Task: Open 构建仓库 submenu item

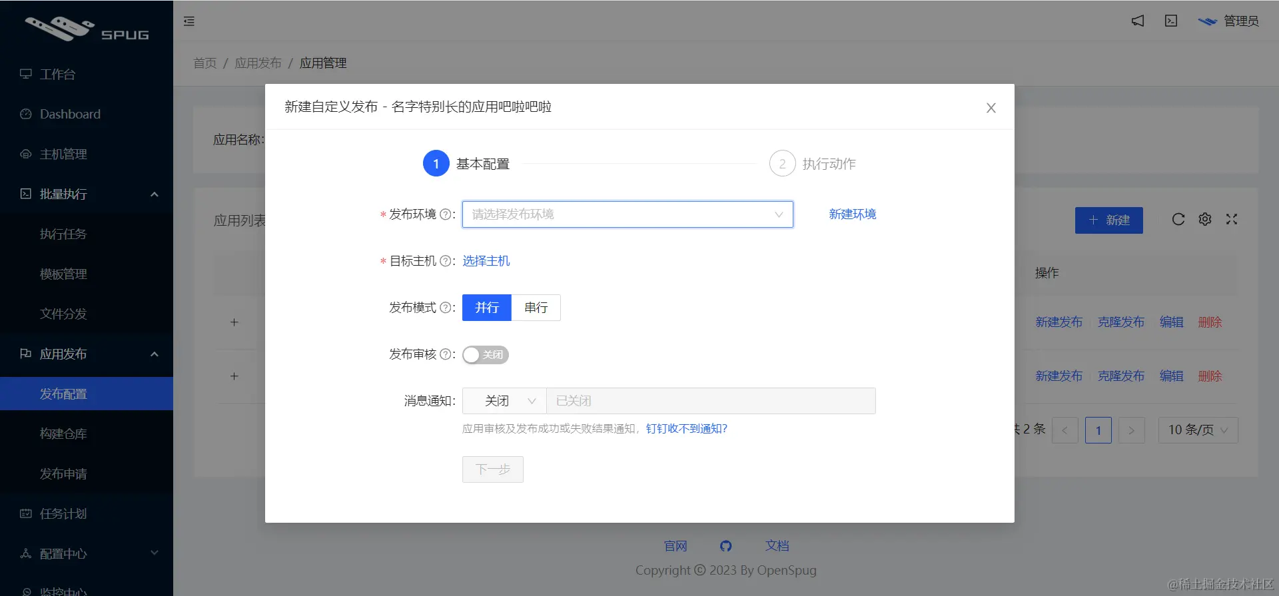Action: 87,434
